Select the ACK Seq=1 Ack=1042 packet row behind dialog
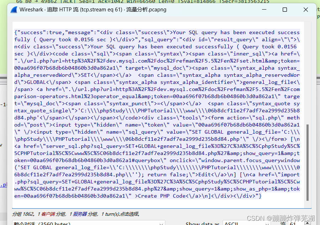Viewport: 320px width, 225px height. point(143,1)
